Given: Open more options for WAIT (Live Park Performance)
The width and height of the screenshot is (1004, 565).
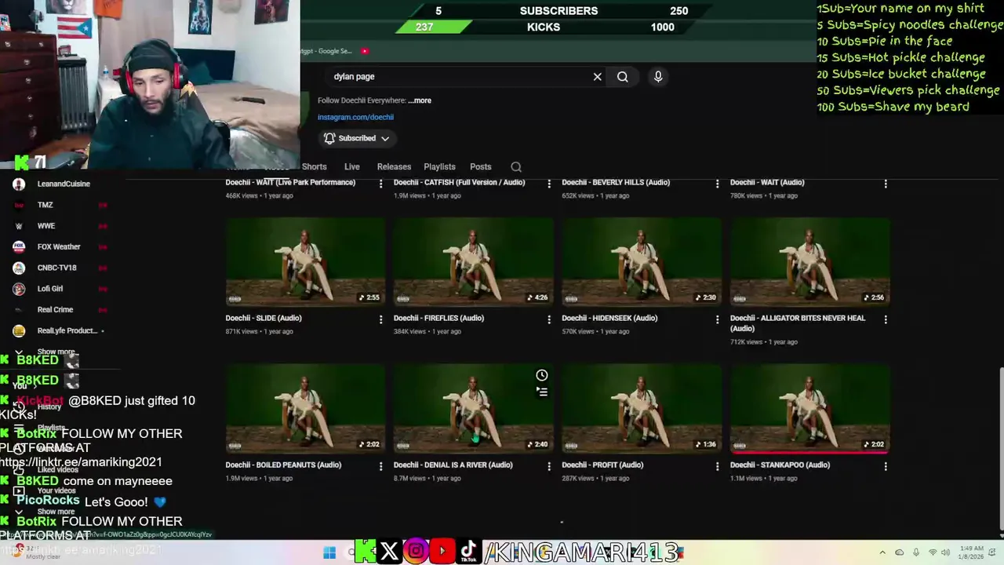Looking at the screenshot, I should coord(380,184).
